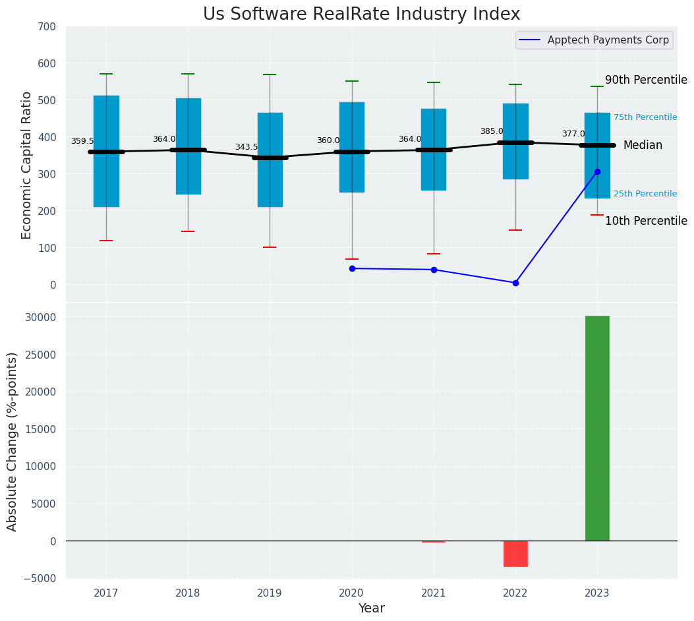Click the Median annotation text

[x=643, y=145]
